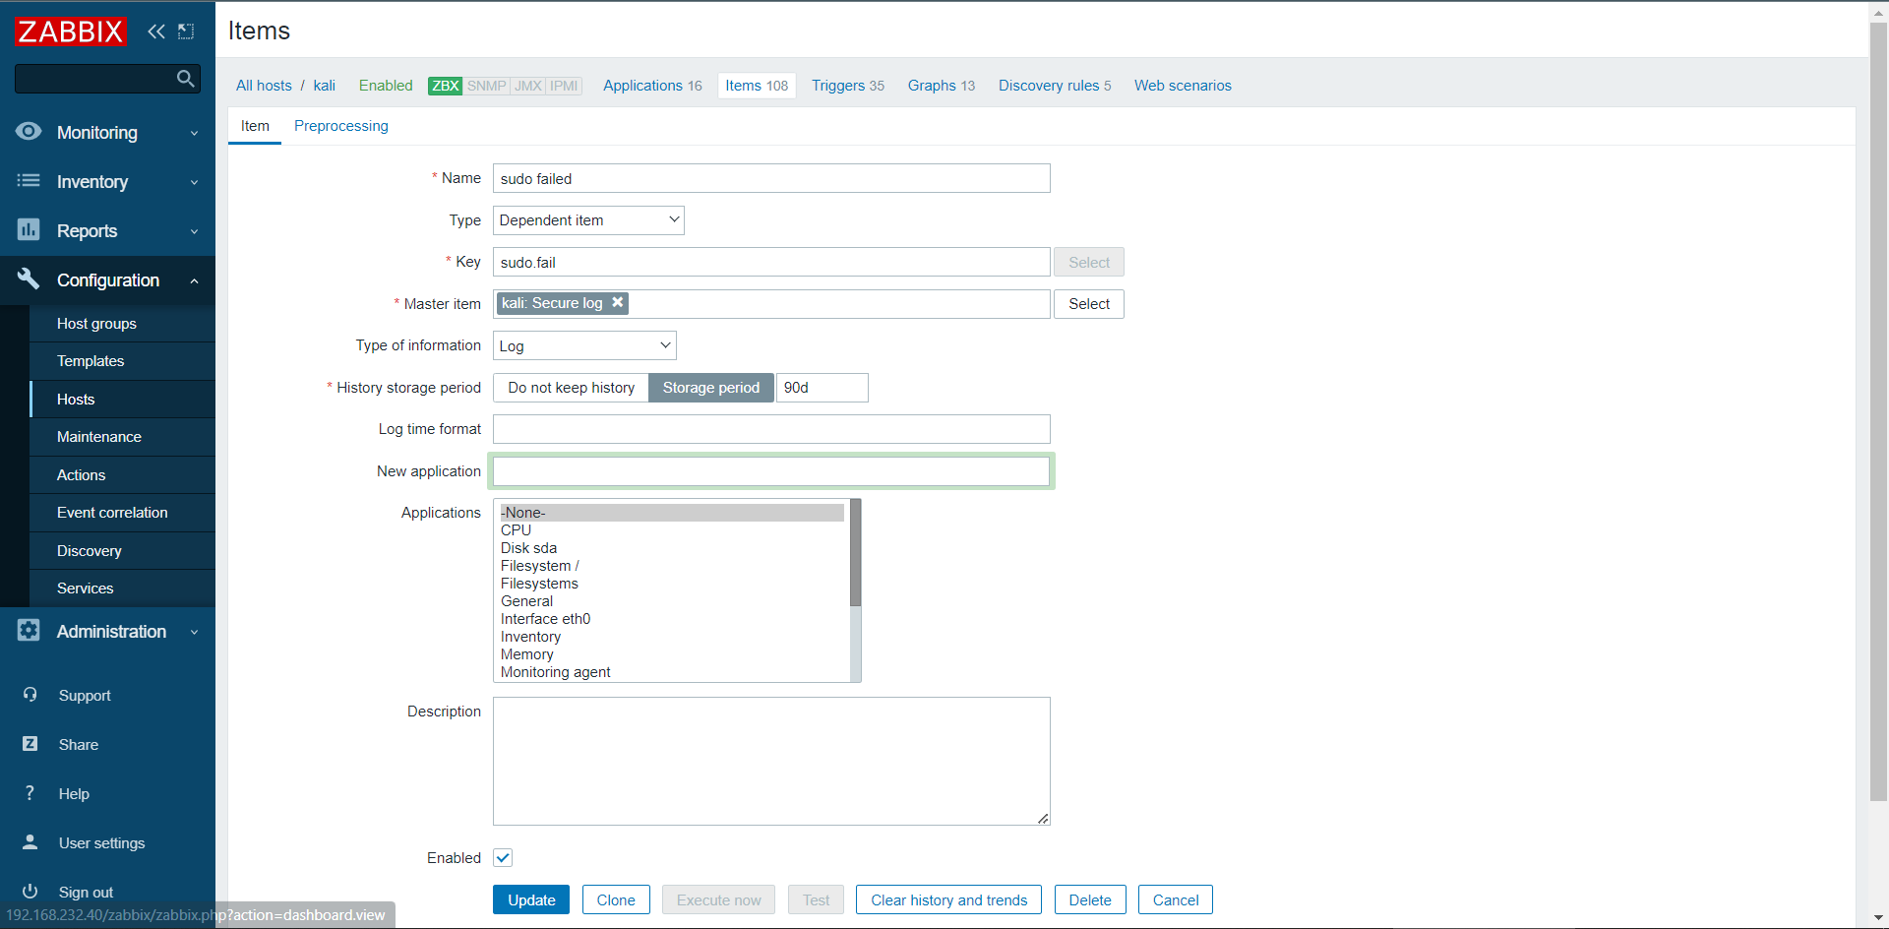Click the page vertical scrollbar
Viewport: 1889px width, 929px height.
[x=1878, y=413]
